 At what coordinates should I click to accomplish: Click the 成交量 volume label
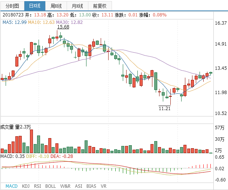tap(7, 127)
